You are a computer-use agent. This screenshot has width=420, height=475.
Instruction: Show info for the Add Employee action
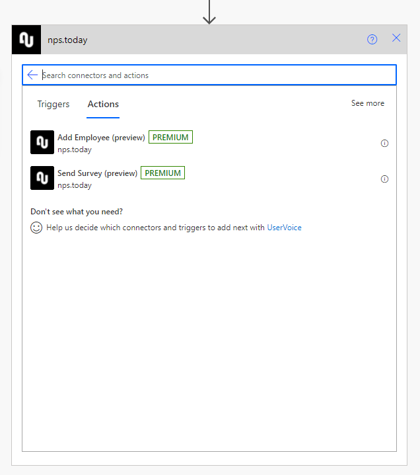pos(384,144)
